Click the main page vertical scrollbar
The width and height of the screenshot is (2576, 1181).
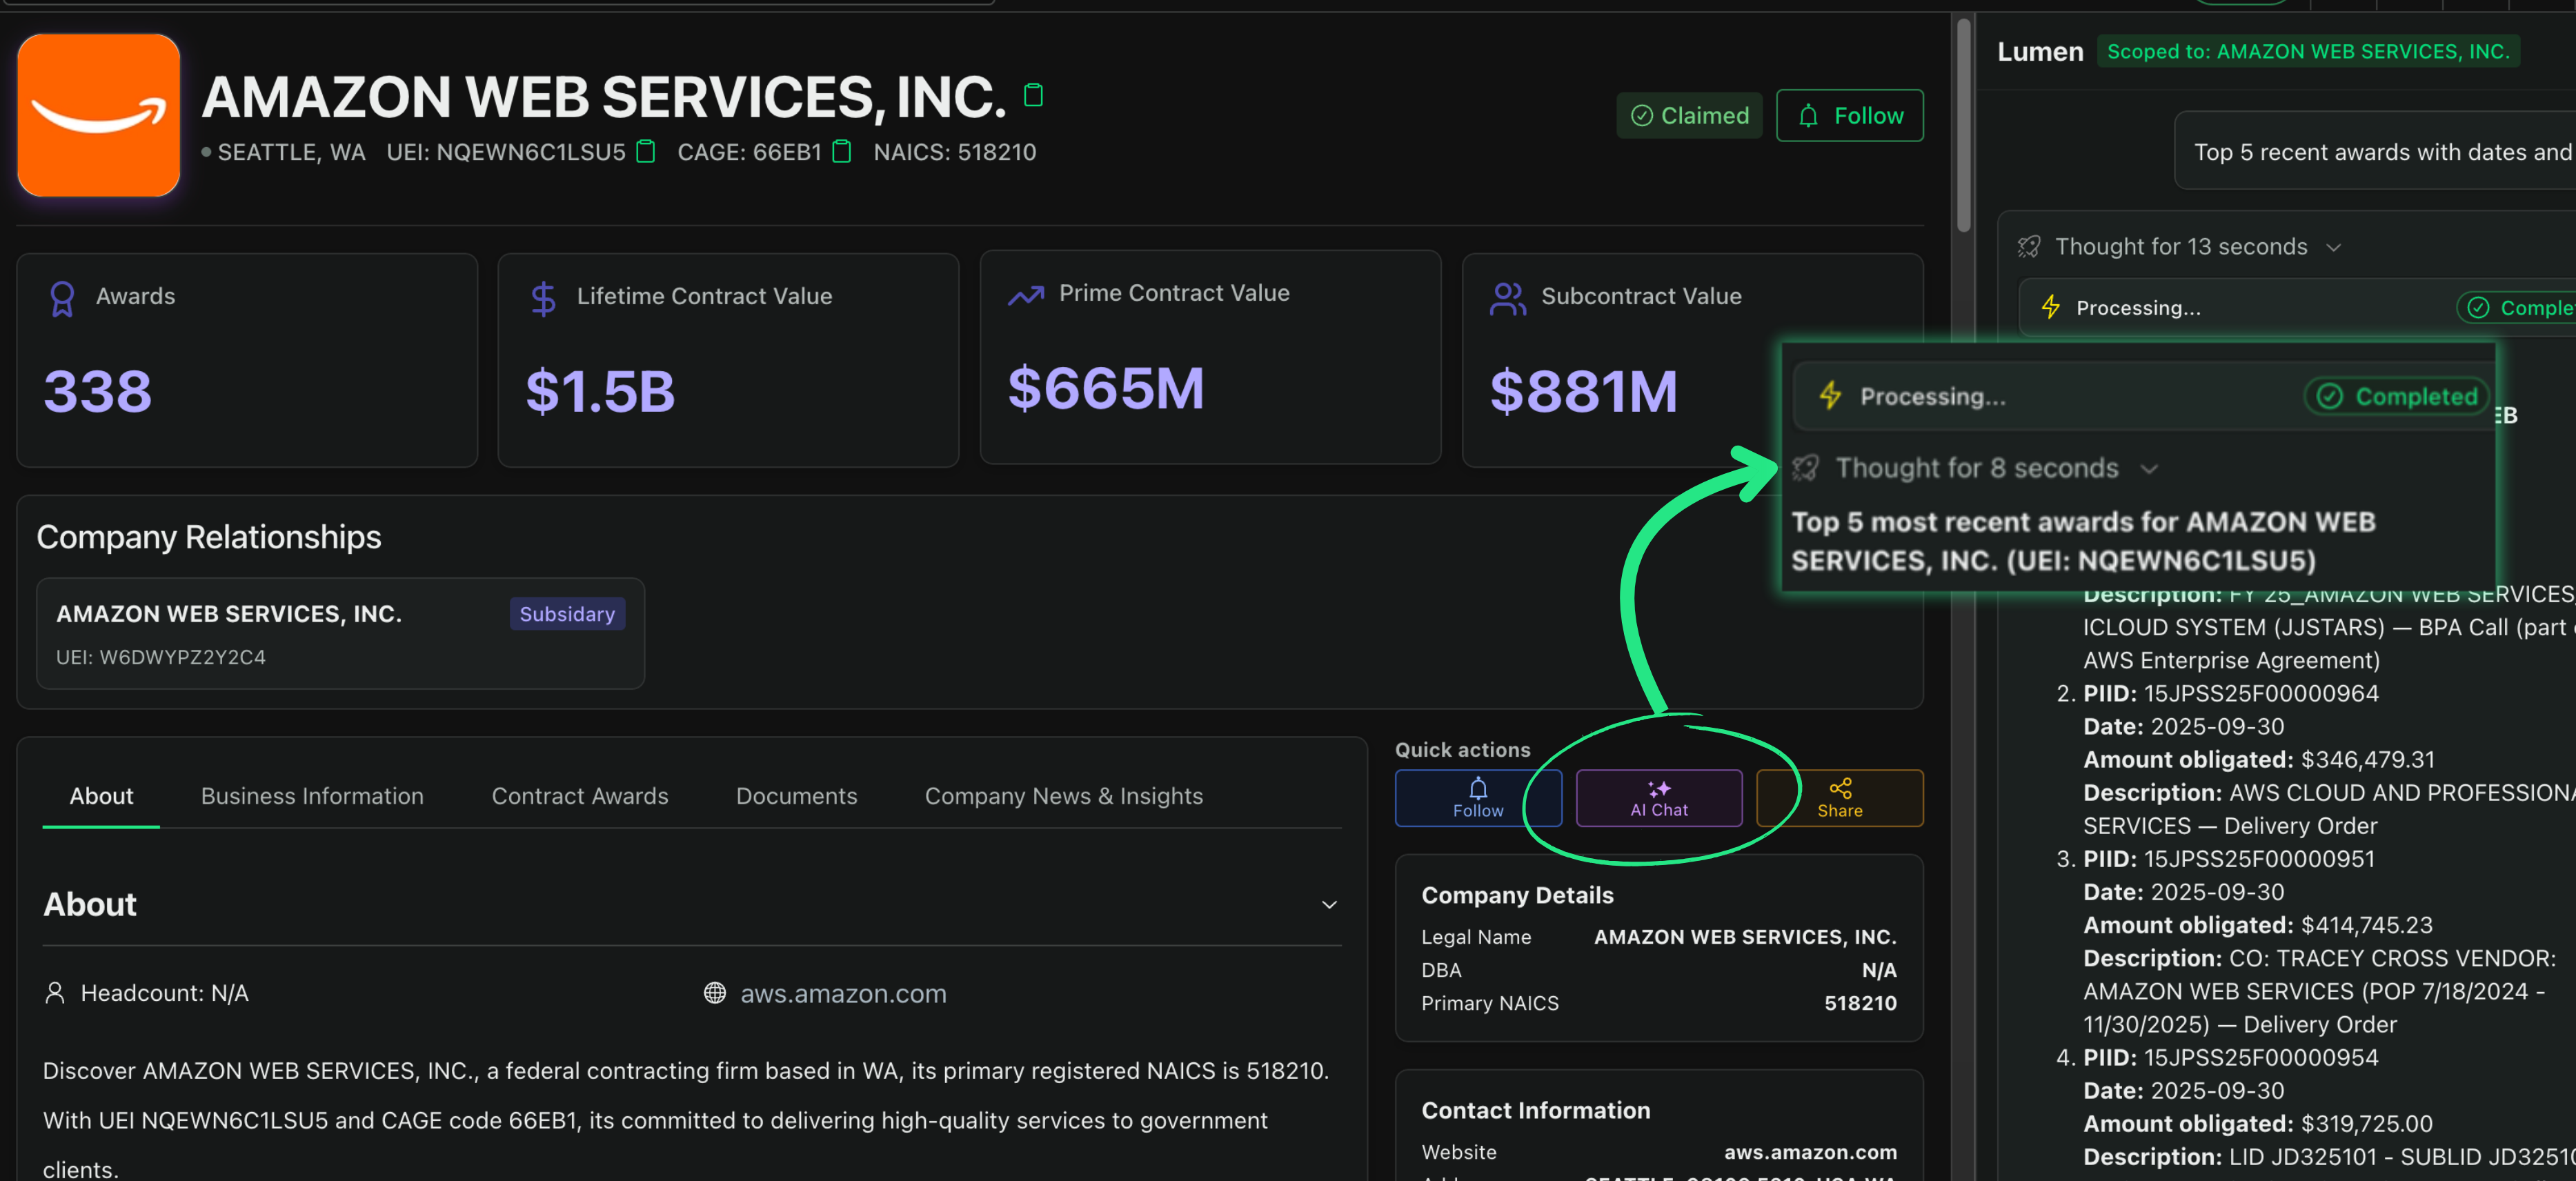tap(1964, 125)
